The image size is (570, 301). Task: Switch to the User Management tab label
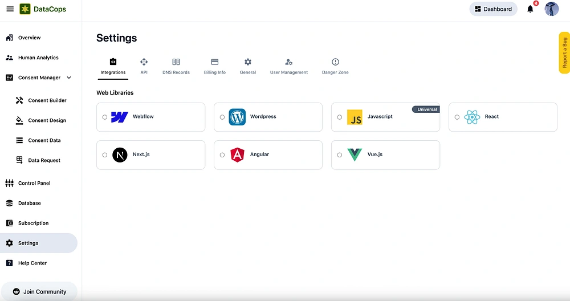pos(289,72)
